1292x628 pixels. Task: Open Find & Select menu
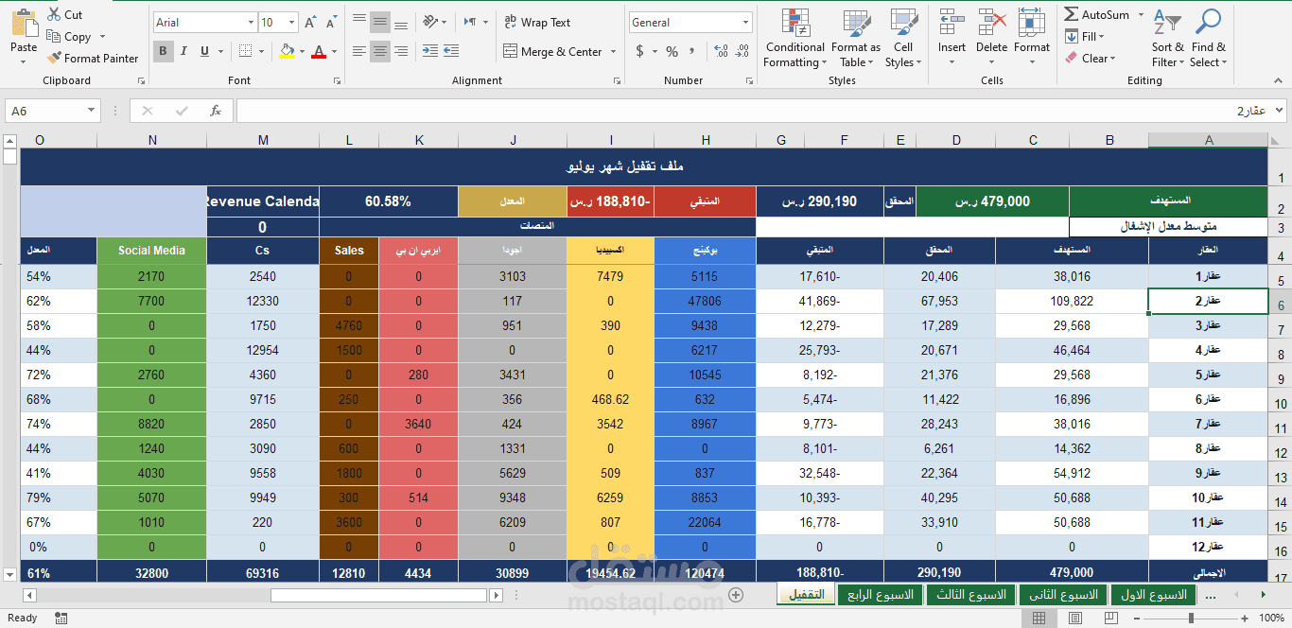[x=1208, y=39]
